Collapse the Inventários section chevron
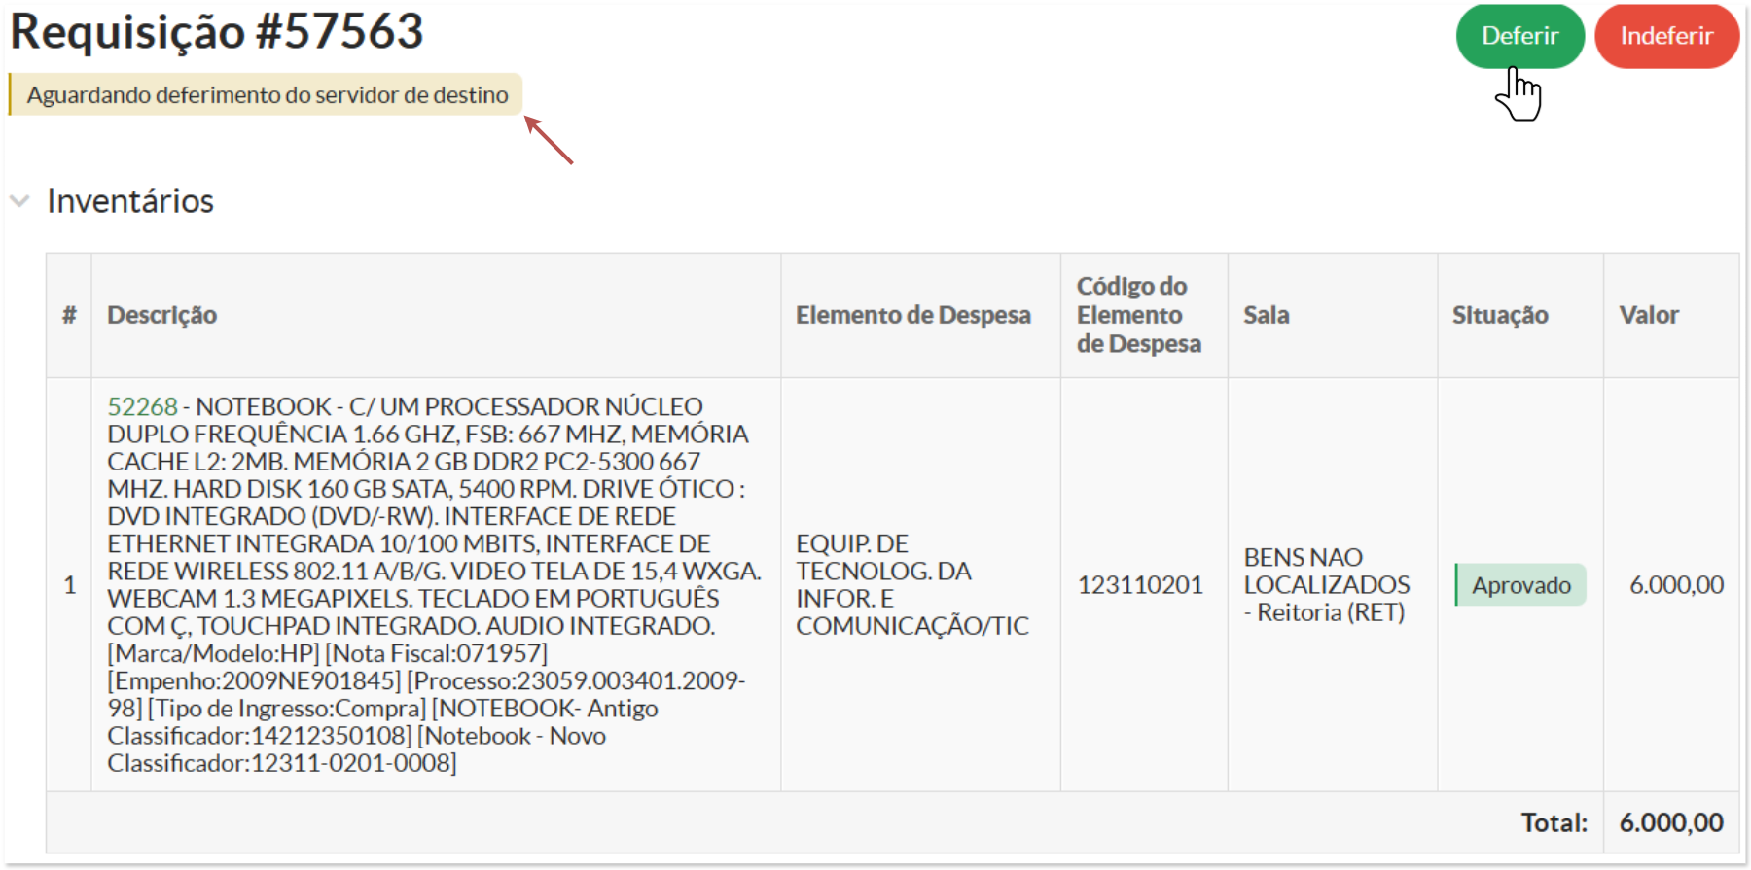The height and width of the screenshot is (870, 1751). (x=19, y=201)
